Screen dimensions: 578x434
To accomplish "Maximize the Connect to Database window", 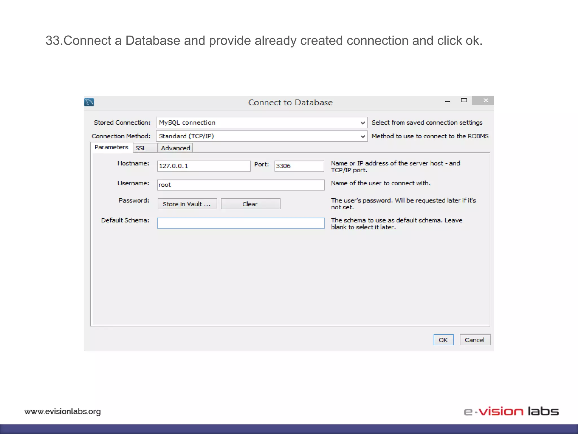I will click(x=464, y=100).
